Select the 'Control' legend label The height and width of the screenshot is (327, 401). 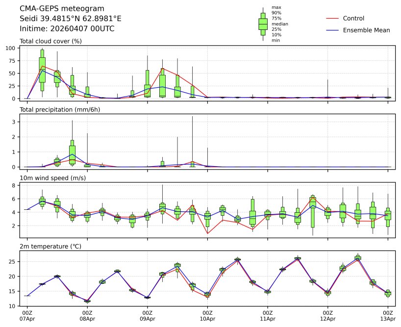click(353, 18)
